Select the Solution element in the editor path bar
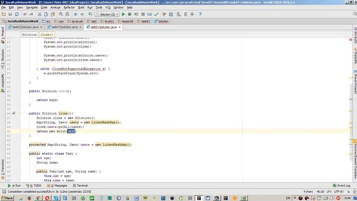 coord(30,35)
